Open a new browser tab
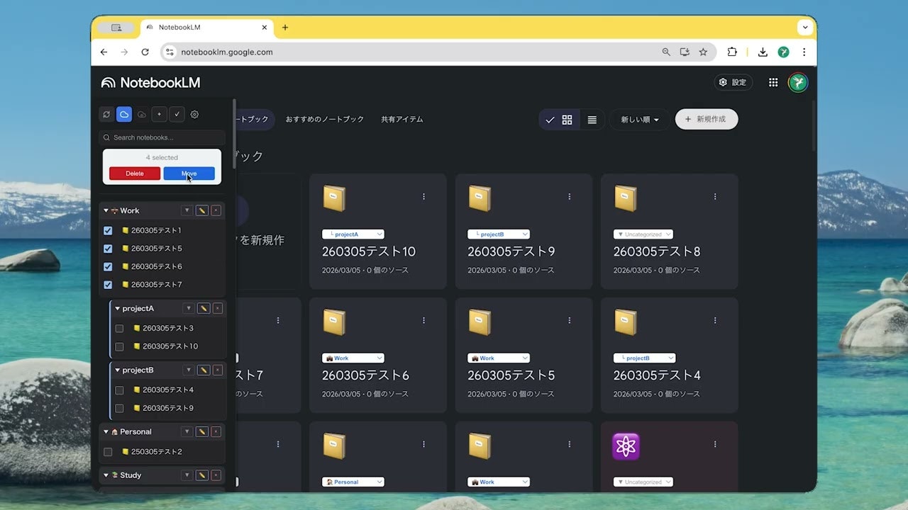This screenshot has height=510, width=908. pos(285,28)
